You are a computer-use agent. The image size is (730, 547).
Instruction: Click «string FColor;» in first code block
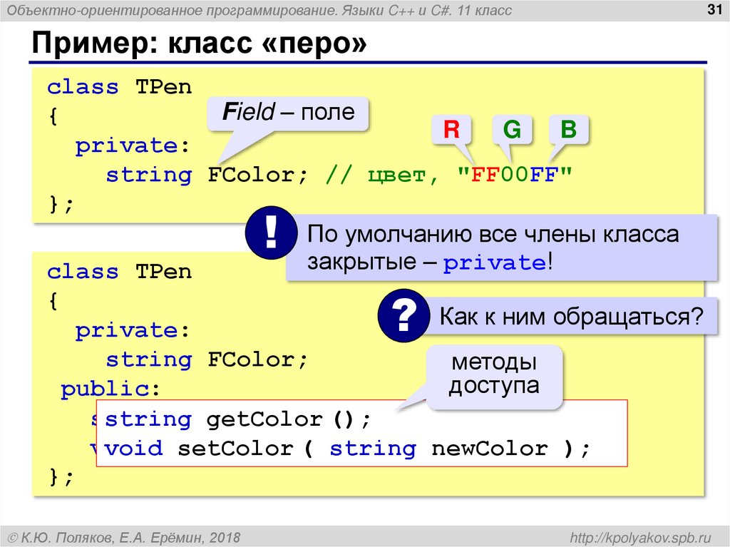[x=207, y=175]
